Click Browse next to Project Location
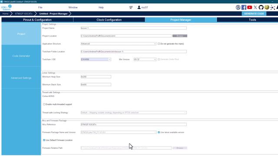The image size is (278, 156). tap(180, 36)
